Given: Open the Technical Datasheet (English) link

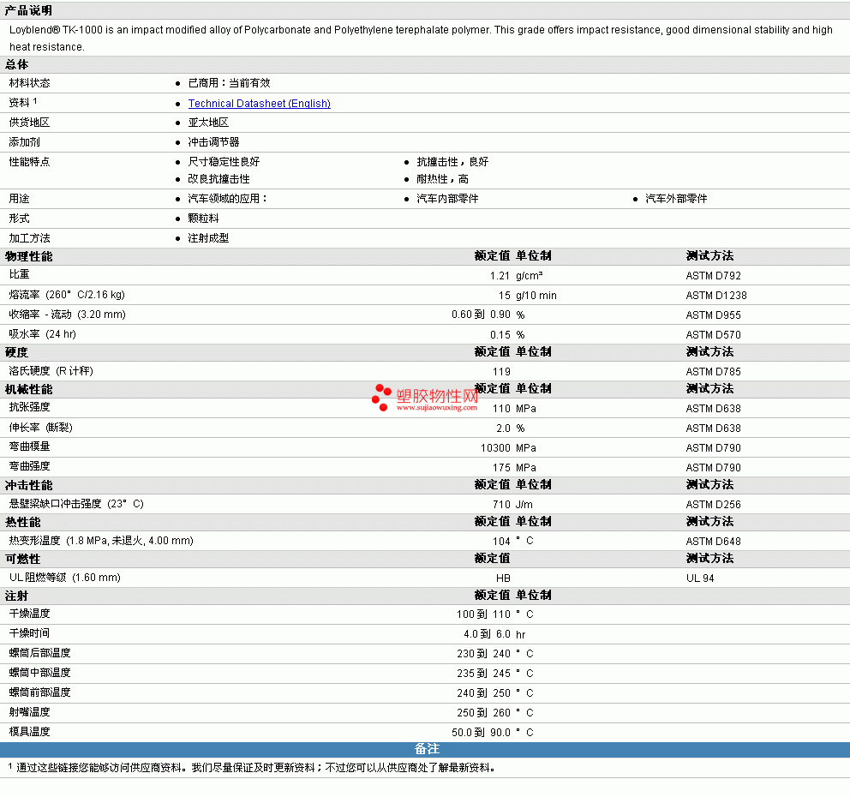Looking at the screenshot, I should (x=259, y=103).
